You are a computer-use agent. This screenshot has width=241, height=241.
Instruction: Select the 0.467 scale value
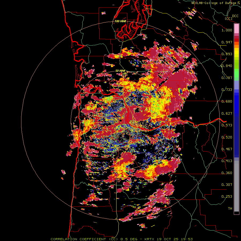click(227, 149)
